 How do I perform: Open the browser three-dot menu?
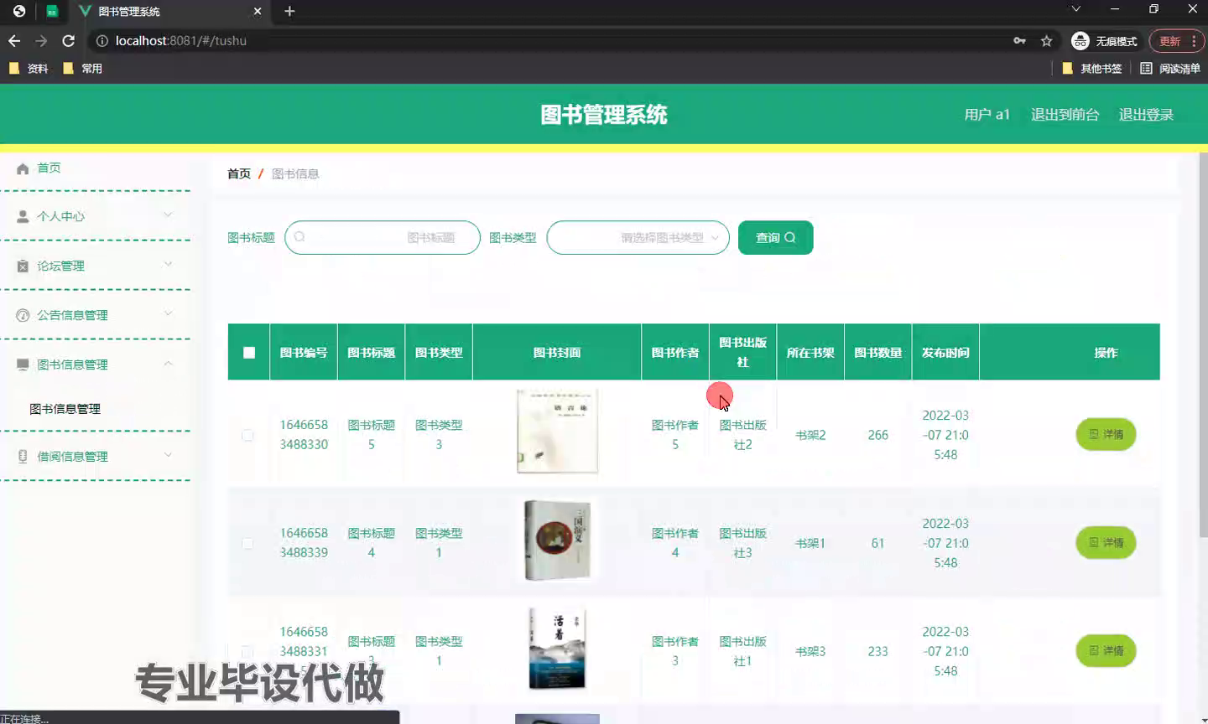coord(1194,41)
